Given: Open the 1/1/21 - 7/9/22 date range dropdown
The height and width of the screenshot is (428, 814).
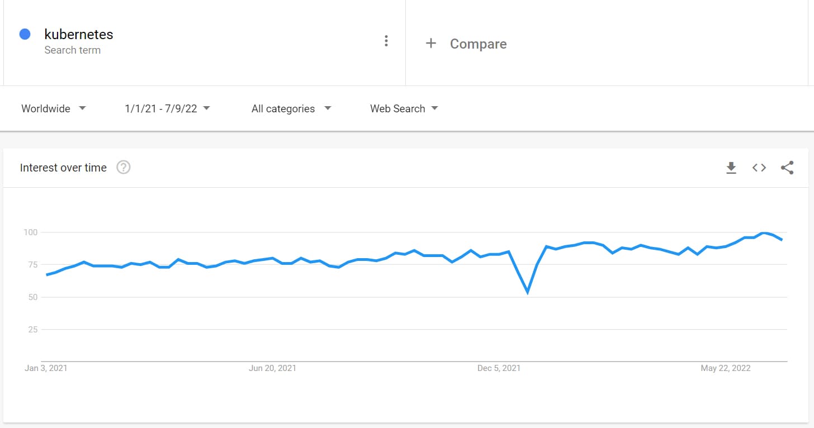Looking at the screenshot, I should (167, 108).
